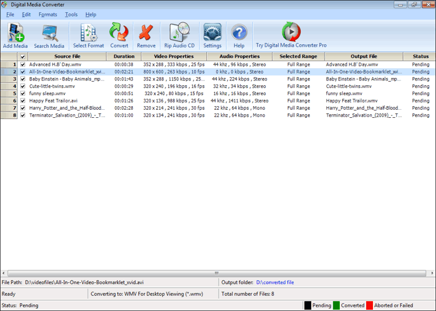Viewport: 436px width, 311px height.
Task: Open the D:\converted file output folder link
Action: pos(275,282)
